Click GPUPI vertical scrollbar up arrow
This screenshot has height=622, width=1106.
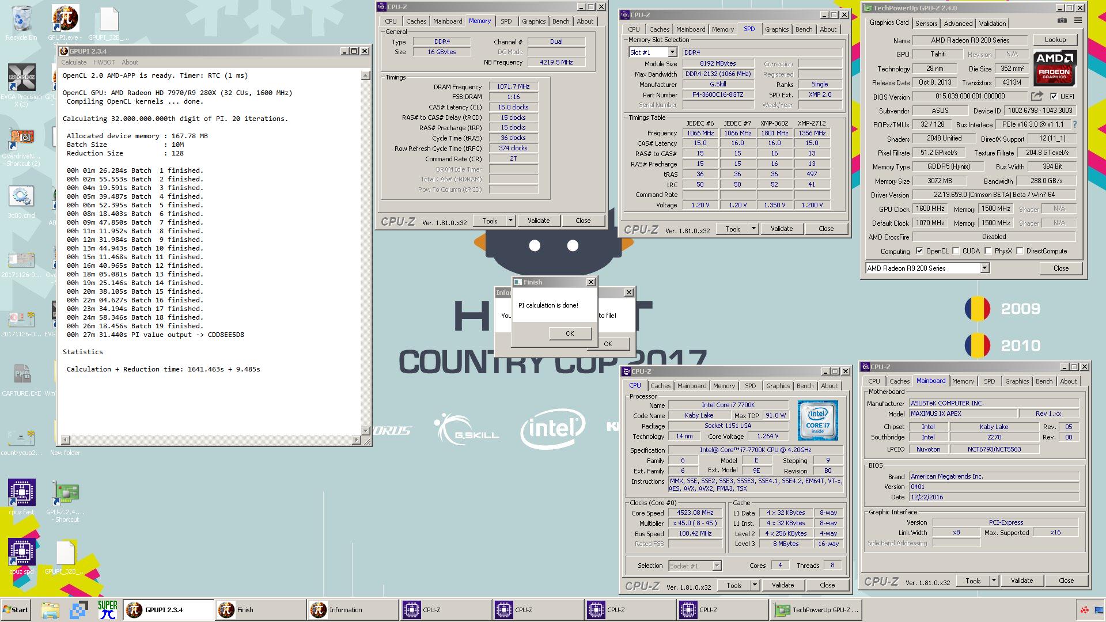365,75
